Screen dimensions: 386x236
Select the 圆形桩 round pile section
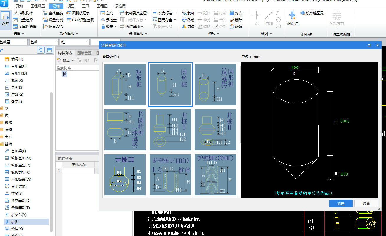tap(170, 84)
